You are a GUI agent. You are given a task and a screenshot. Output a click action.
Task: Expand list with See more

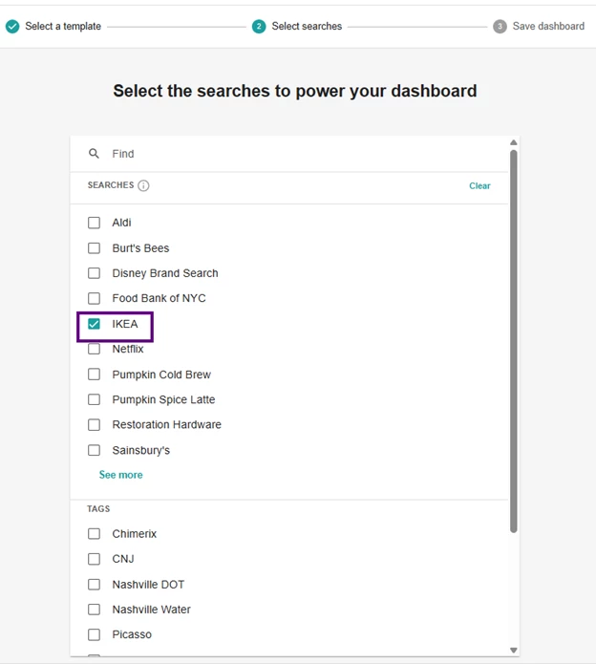[120, 475]
